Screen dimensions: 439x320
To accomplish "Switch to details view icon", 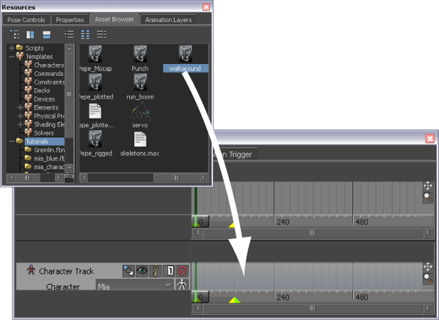I will point(101,35).
